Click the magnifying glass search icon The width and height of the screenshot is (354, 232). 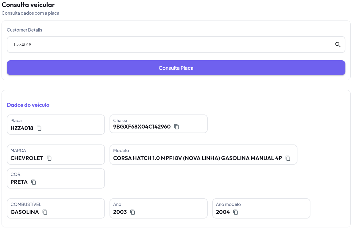(338, 45)
